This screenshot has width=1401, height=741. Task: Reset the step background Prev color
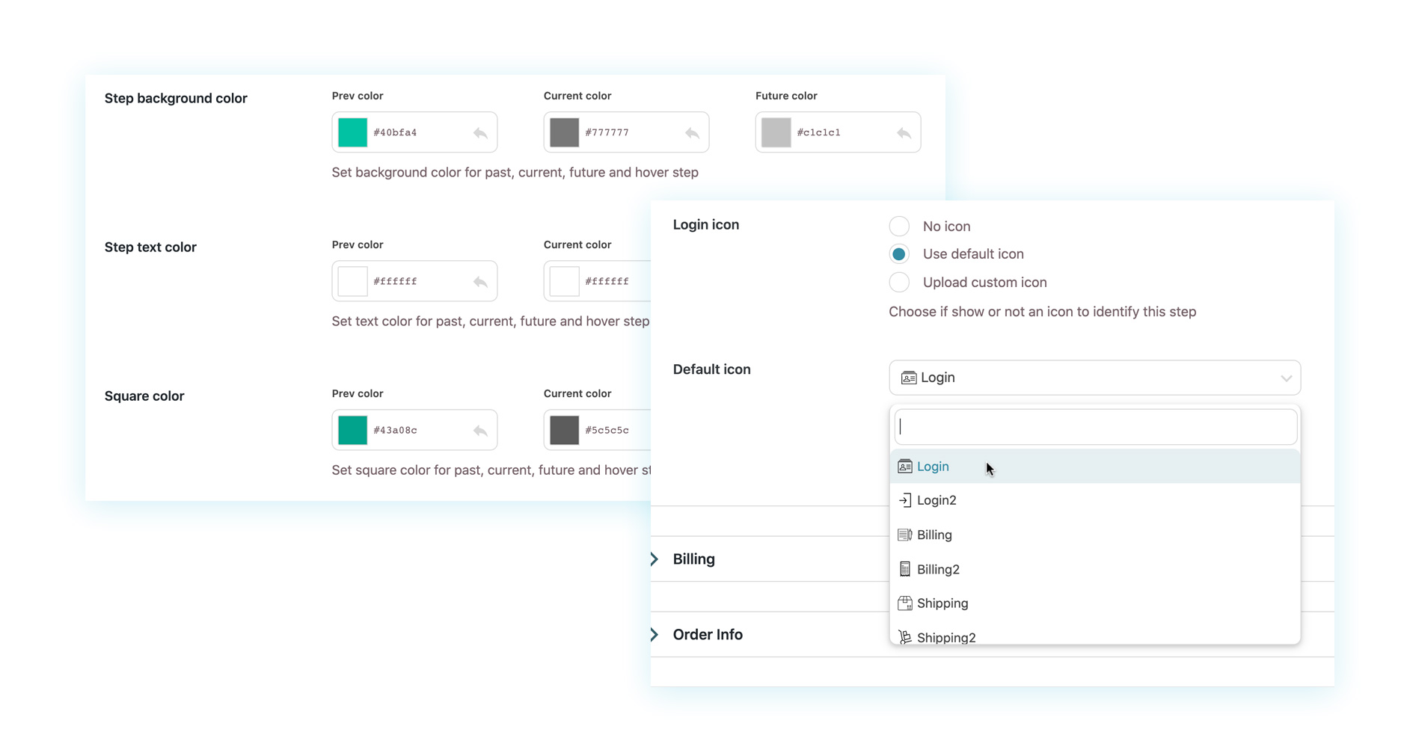(x=480, y=133)
